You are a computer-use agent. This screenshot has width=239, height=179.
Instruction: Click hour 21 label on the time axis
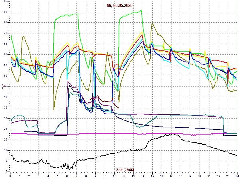tap(209, 175)
